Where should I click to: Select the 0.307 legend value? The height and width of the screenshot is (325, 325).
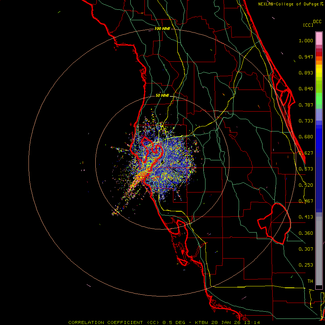(x=306, y=249)
